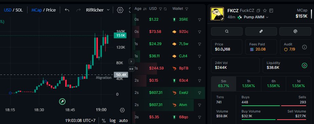This screenshot has width=314, height=124.
Task: Switch chart currency to USD
Action: 7,10
